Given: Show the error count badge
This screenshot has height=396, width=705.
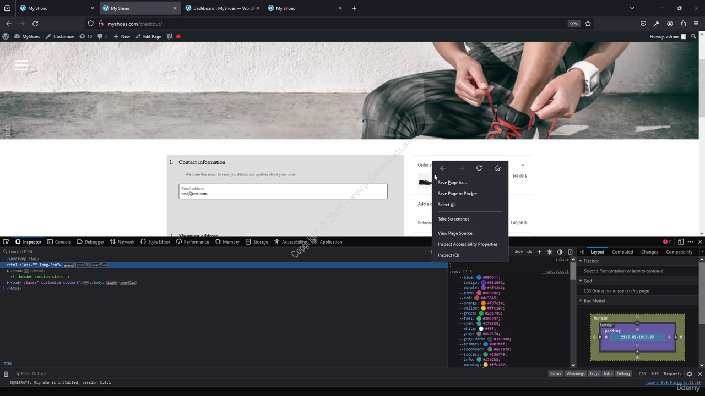Looking at the screenshot, I should [x=667, y=241].
